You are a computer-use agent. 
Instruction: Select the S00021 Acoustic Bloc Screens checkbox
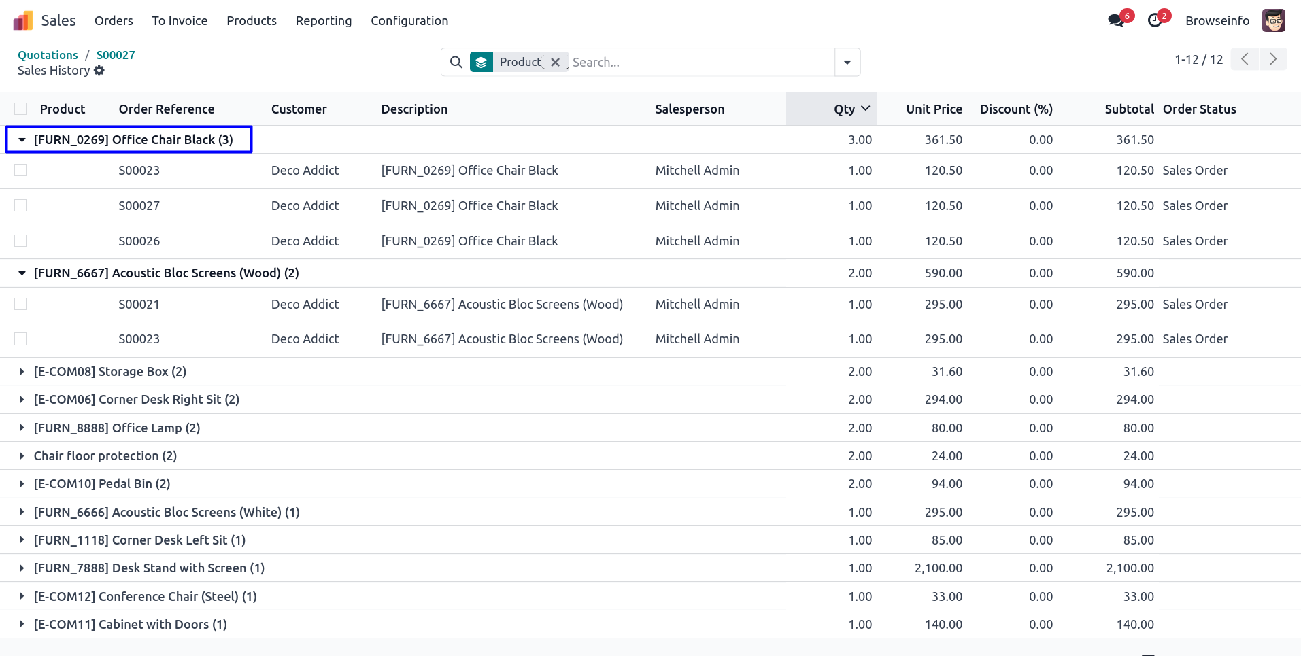pos(20,304)
